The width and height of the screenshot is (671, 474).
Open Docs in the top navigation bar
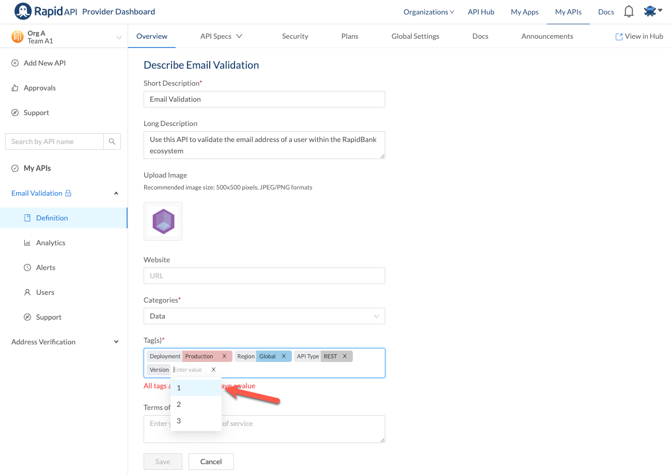(x=606, y=12)
